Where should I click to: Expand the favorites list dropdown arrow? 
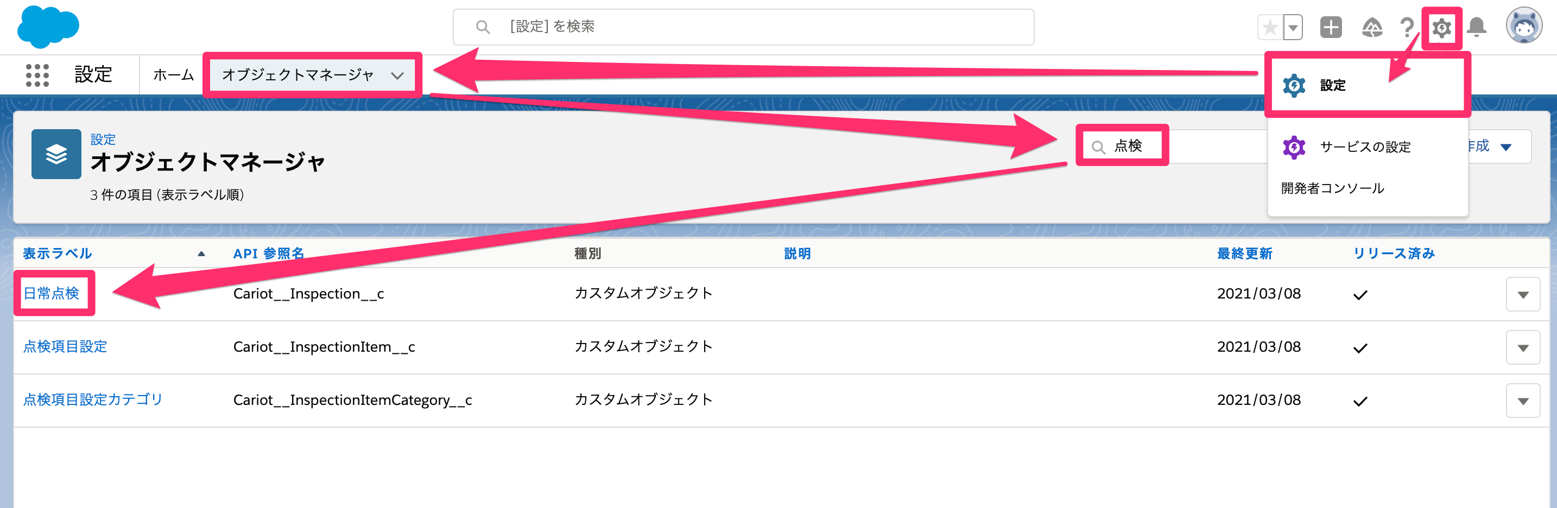tap(1293, 27)
